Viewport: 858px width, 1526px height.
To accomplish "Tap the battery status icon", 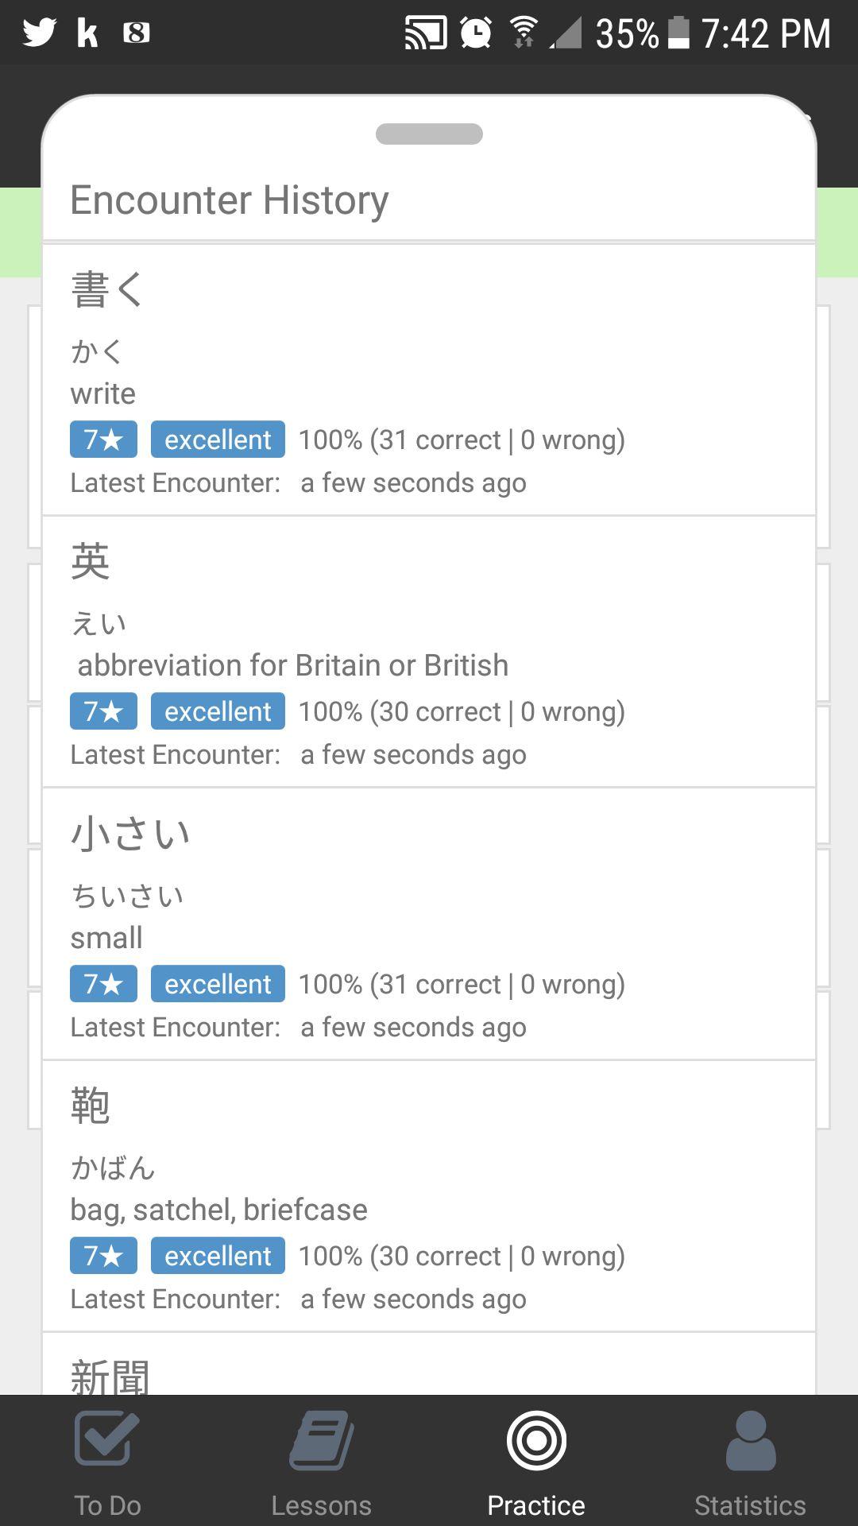I will pyautogui.click(x=678, y=33).
